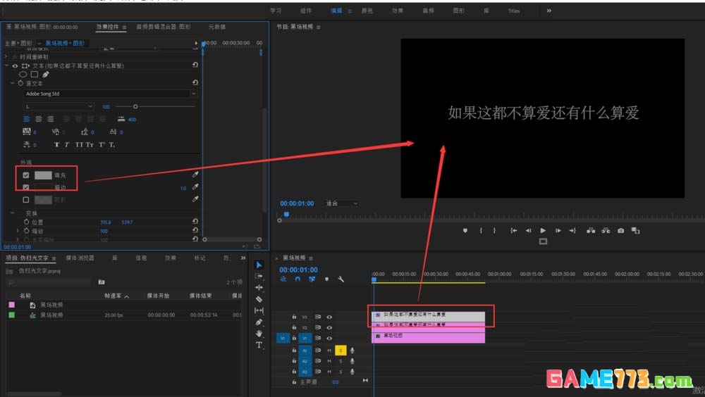The width and height of the screenshot is (705, 397).
Task: Click the stroke color eyedropper
Action: [x=195, y=187]
